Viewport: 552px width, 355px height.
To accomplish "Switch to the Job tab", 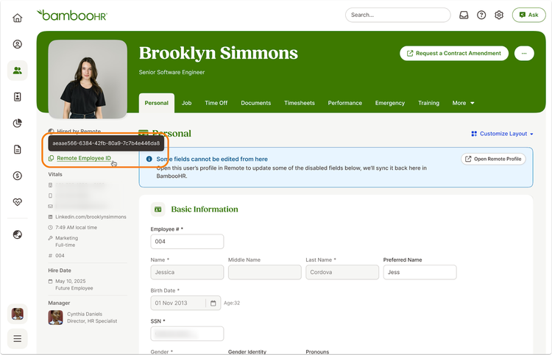I will point(187,103).
